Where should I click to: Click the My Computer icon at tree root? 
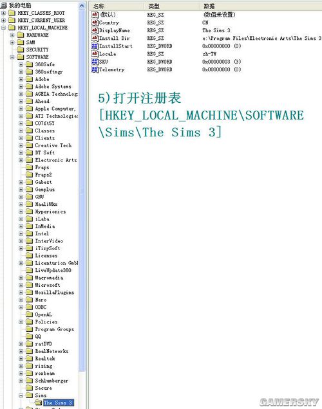tap(4, 5)
